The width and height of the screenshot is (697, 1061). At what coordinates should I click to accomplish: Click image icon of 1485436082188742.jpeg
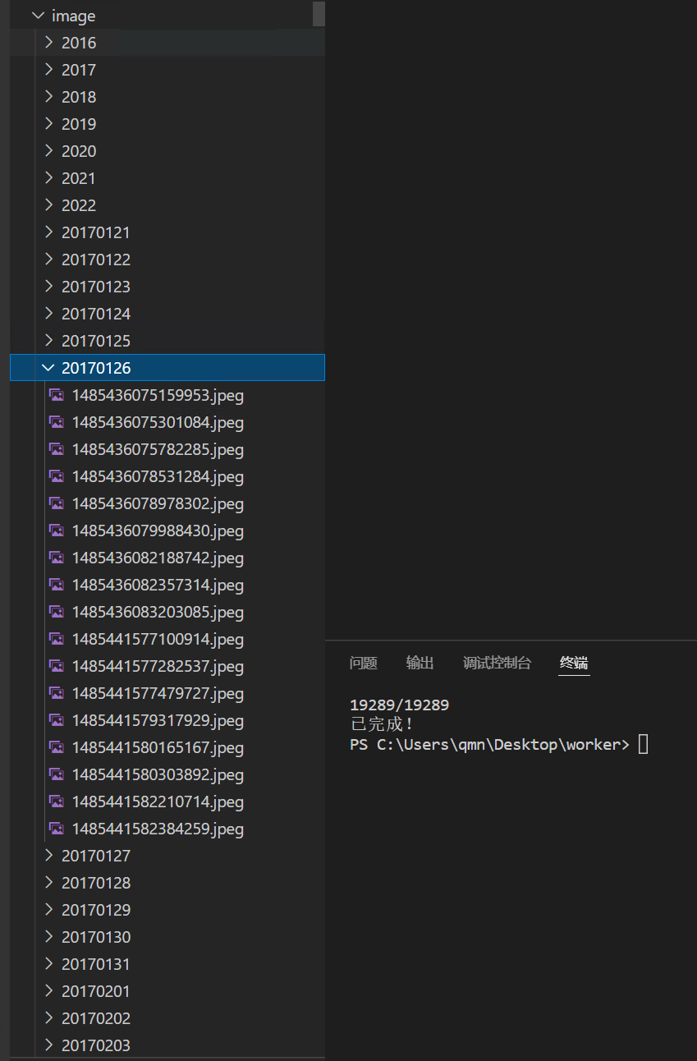[57, 558]
